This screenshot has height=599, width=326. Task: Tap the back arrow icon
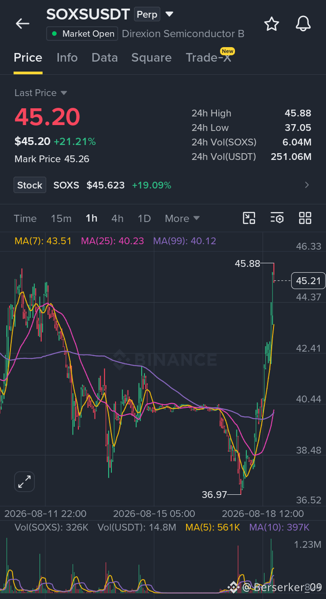tap(22, 24)
